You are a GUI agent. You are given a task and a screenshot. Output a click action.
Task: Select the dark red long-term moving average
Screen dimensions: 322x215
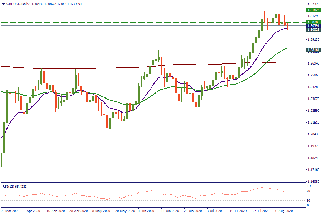click(x=107, y=68)
